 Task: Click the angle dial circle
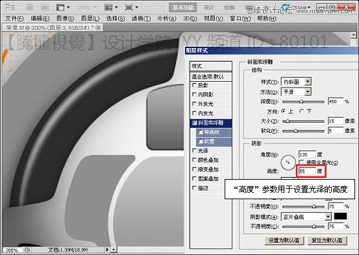point(288,162)
